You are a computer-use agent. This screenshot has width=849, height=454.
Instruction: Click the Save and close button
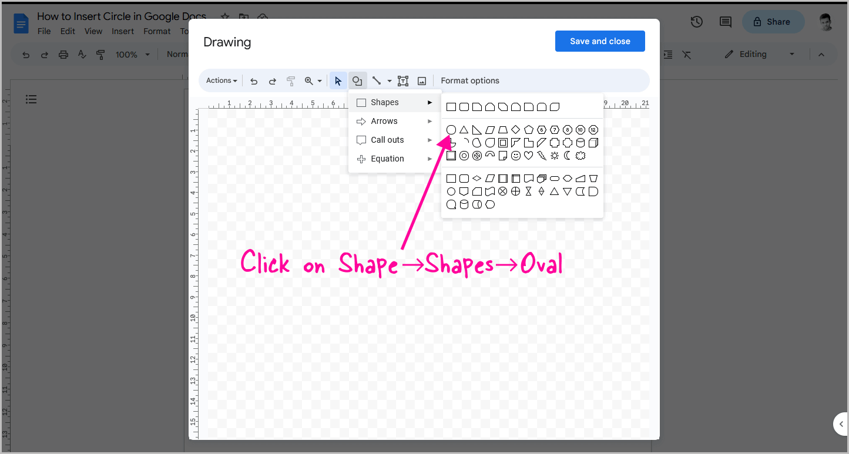(600, 41)
